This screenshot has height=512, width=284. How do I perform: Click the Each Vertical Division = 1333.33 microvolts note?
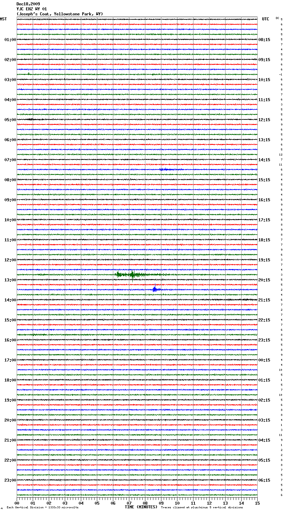click(x=42, y=508)
